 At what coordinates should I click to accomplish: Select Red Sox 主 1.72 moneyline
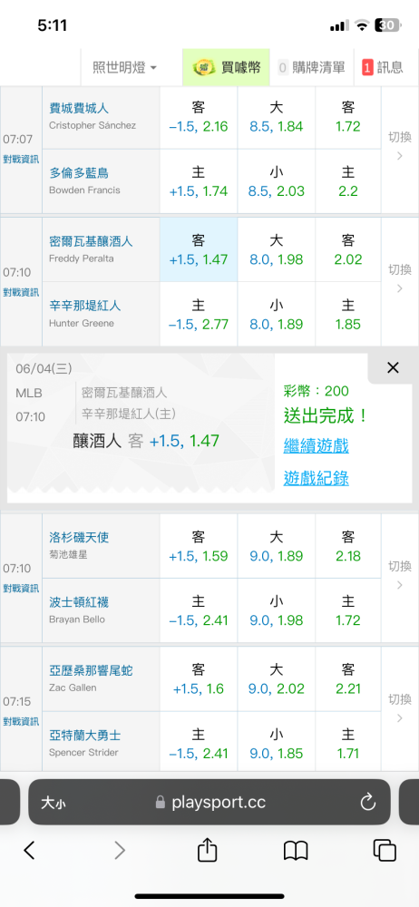pyautogui.click(x=348, y=610)
